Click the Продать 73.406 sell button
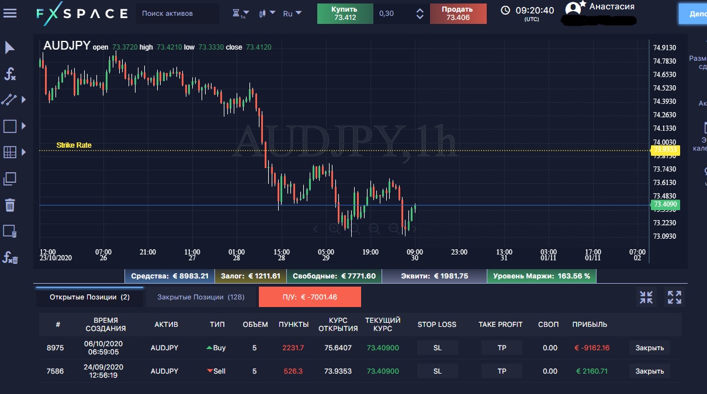Image resolution: width=707 pixels, height=394 pixels. click(x=458, y=13)
